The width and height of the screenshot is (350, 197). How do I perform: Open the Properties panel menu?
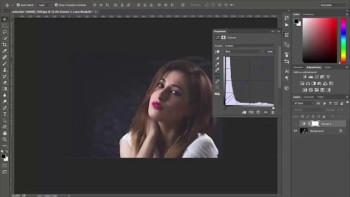pos(278,32)
